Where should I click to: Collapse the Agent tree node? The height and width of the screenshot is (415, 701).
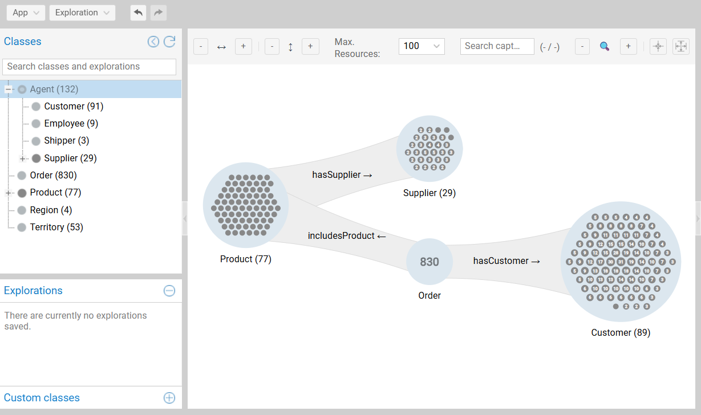point(9,89)
